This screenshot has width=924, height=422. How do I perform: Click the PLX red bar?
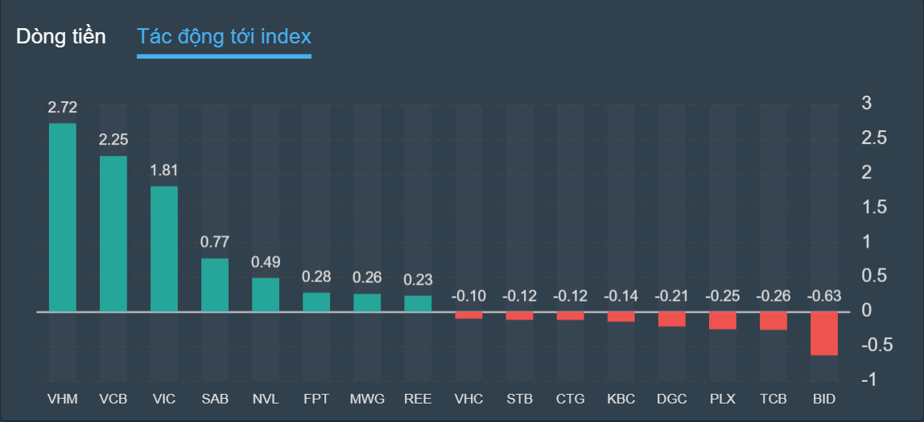click(723, 320)
